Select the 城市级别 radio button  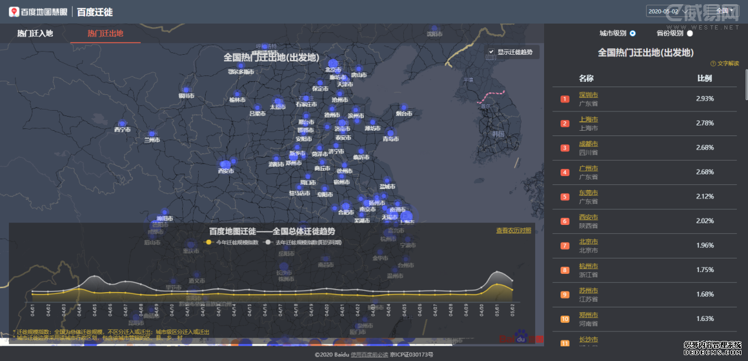(x=632, y=34)
